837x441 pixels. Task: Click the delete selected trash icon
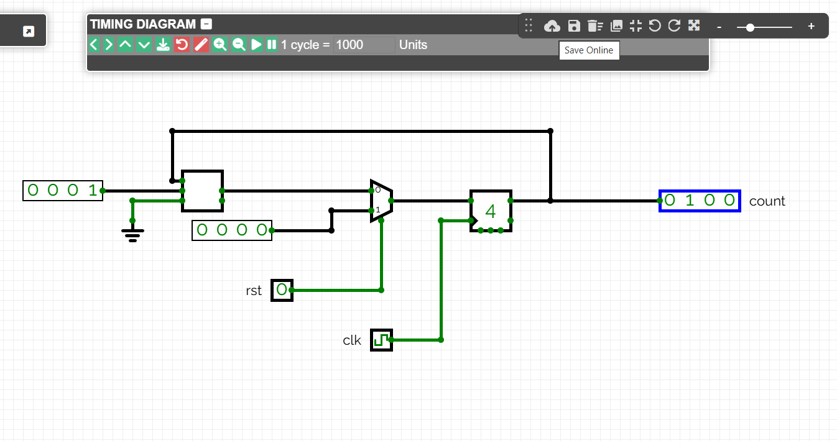[595, 26]
